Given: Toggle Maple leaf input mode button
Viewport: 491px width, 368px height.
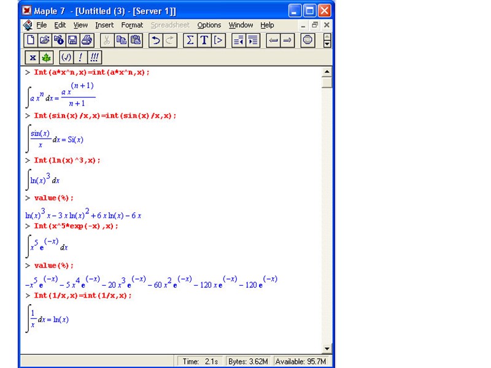Looking at the screenshot, I should click(47, 58).
